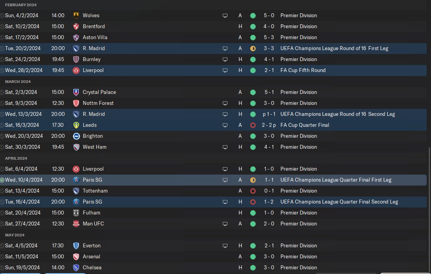Click the fixtures list vertical scrollbar
The image size is (431, 274).
coord(429,207)
